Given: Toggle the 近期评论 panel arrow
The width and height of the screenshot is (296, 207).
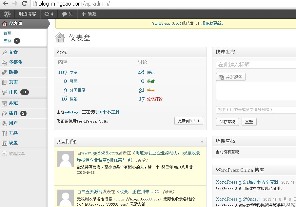Looking at the screenshot, I should click(x=202, y=142).
